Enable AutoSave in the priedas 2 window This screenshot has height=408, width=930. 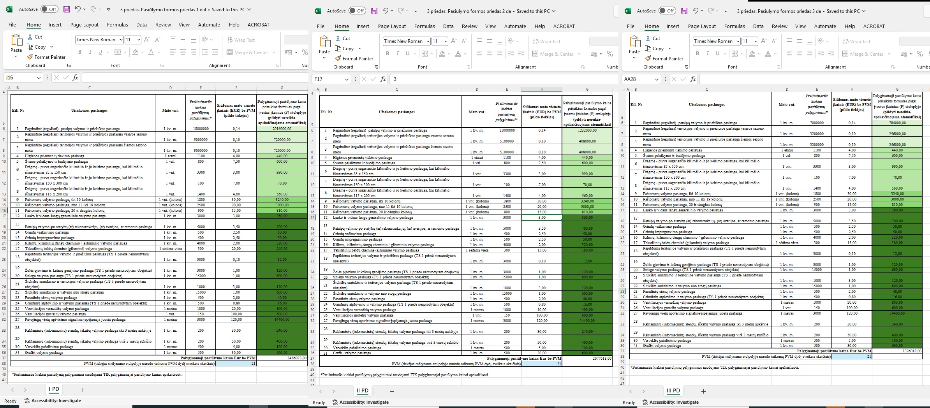click(x=357, y=11)
